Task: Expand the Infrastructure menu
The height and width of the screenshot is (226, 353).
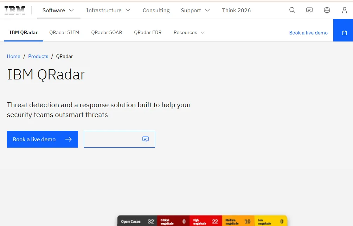Action: (x=108, y=10)
